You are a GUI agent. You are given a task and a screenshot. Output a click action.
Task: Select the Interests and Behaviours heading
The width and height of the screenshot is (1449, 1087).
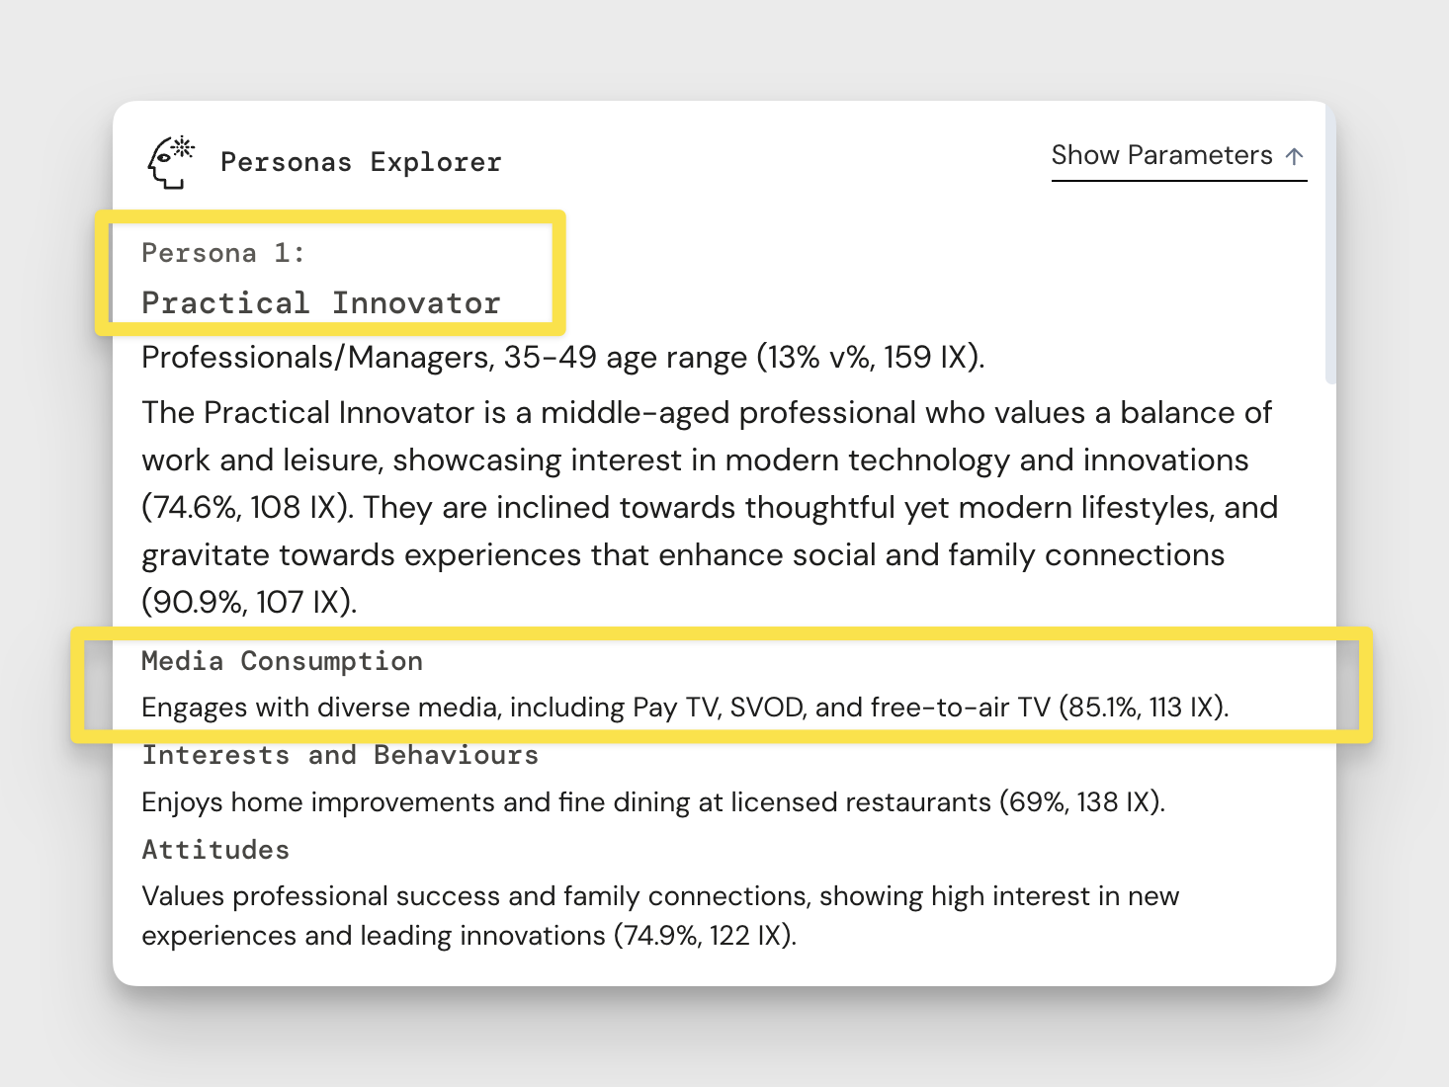click(340, 755)
